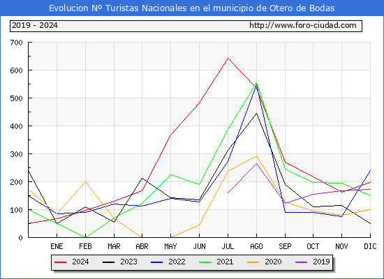Click the 2024 red line peak at JUL
This screenshot has width=384, height=279.
click(x=228, y=59)
